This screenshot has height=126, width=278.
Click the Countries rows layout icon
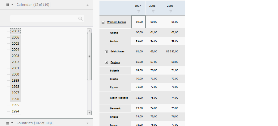click(x=8, y=123)
